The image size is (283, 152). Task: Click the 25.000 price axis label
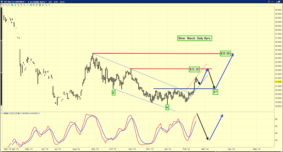pos(278,54)
